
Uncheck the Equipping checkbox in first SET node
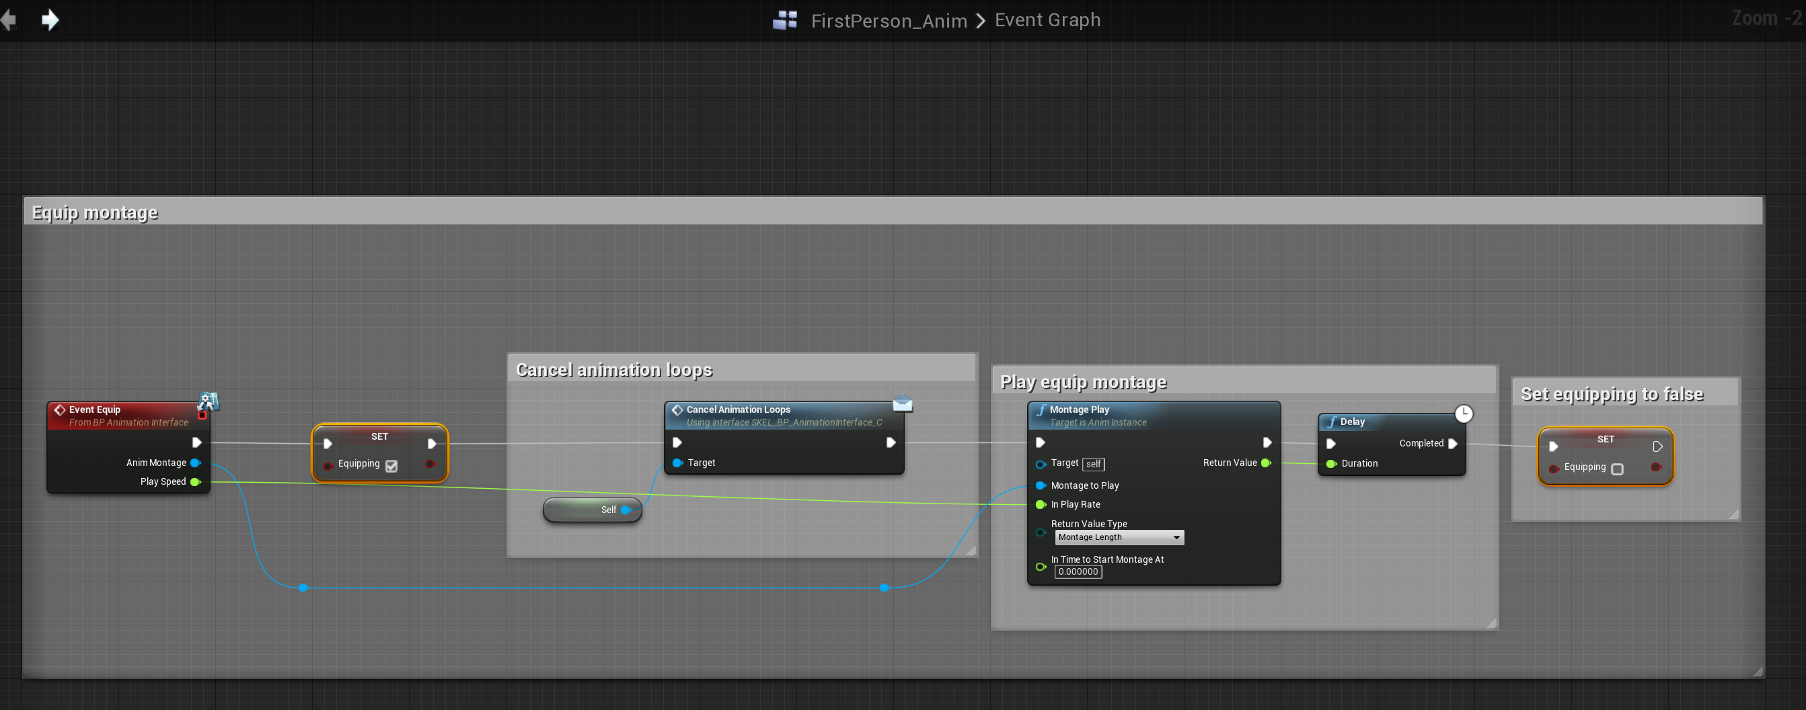point(391,465)
